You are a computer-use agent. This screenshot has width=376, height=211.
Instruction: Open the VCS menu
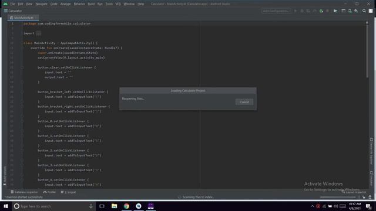pos(117,4)
